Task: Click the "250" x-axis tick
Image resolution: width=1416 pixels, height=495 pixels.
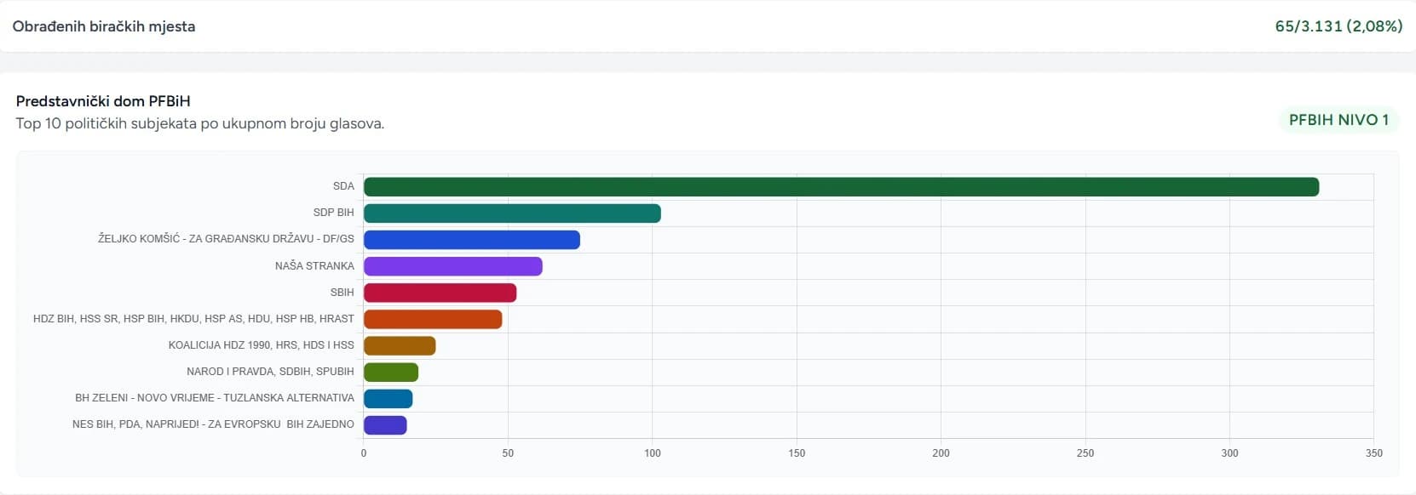Action: pos(1085,453)
